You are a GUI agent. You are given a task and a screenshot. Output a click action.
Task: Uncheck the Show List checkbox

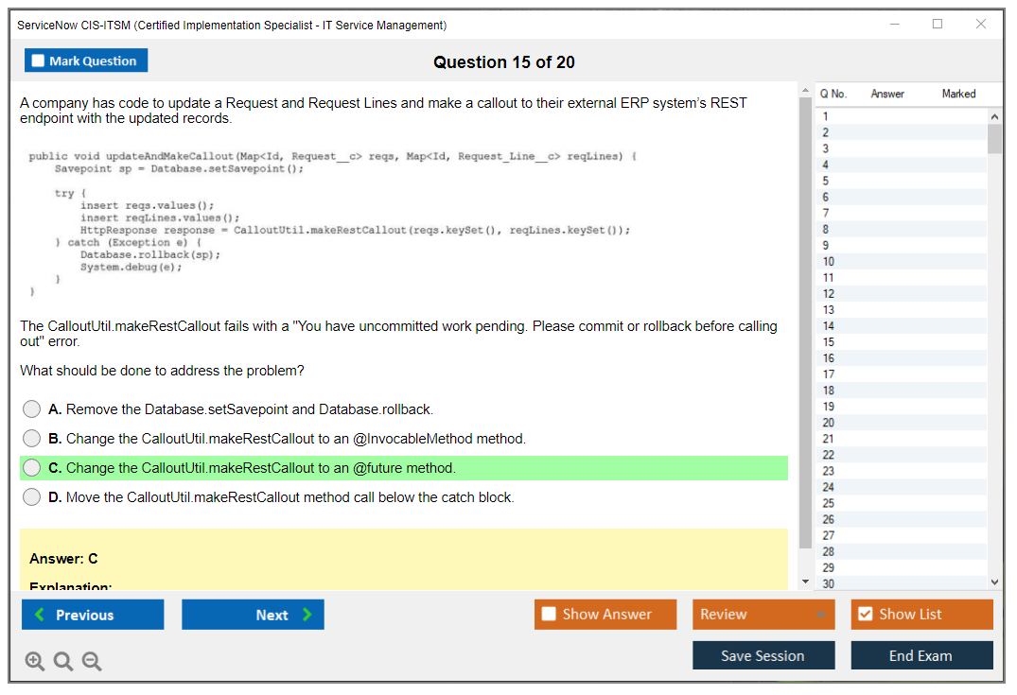(865, 615)
